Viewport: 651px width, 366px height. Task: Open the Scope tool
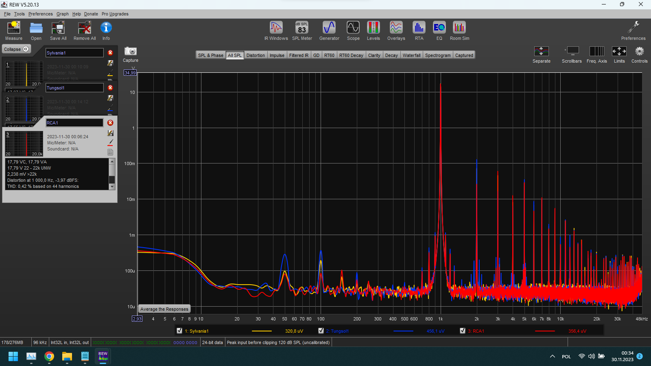pyautogui.click(x=353, y=31)
